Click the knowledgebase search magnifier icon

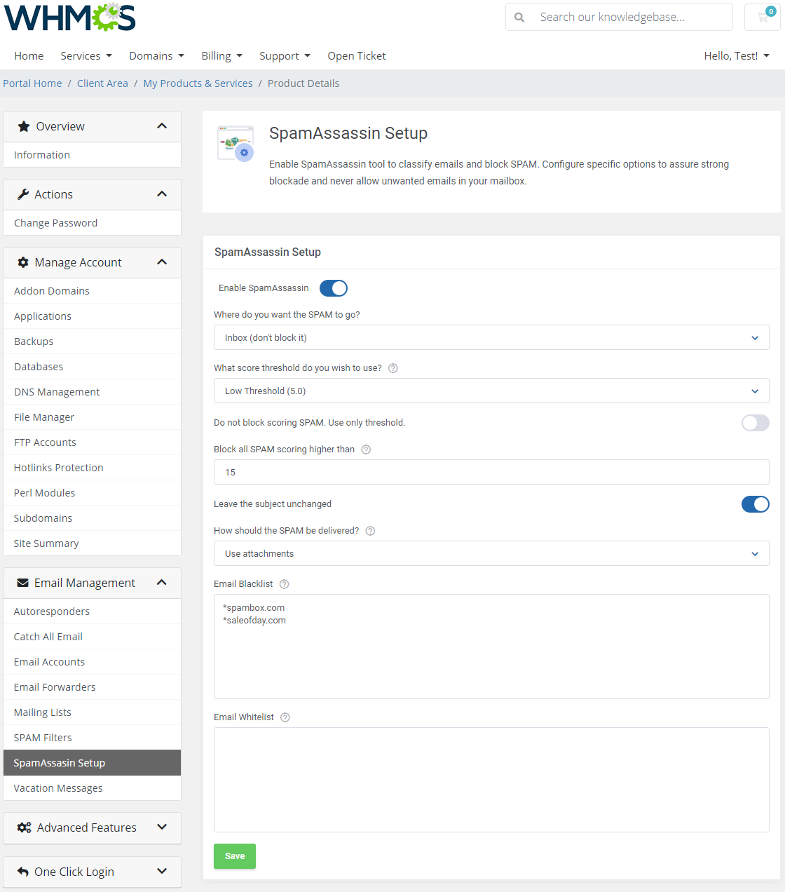[x=519, y=18]
